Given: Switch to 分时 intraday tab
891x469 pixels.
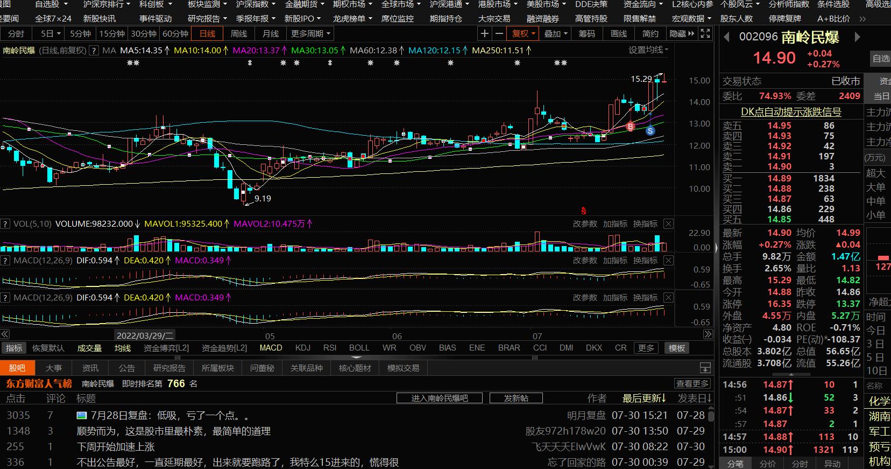Looking at the screenshot, I should tap(16, 33).
